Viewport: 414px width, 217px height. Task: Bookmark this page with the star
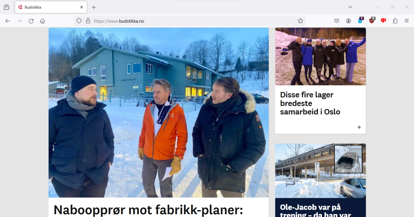[300, 21]
